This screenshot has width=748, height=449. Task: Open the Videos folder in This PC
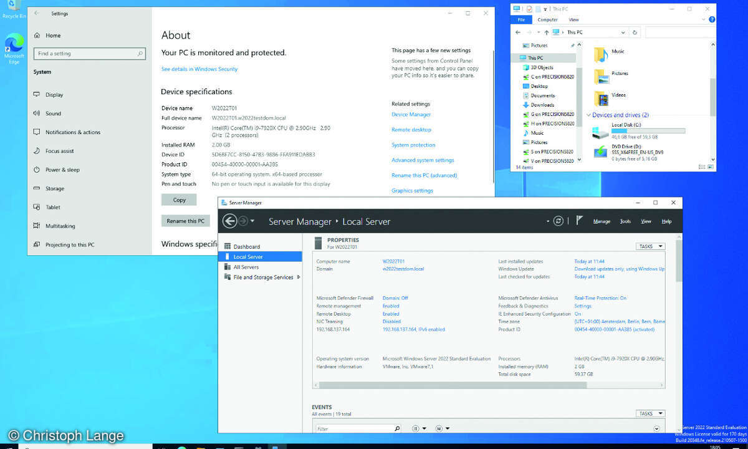point(609,98)
